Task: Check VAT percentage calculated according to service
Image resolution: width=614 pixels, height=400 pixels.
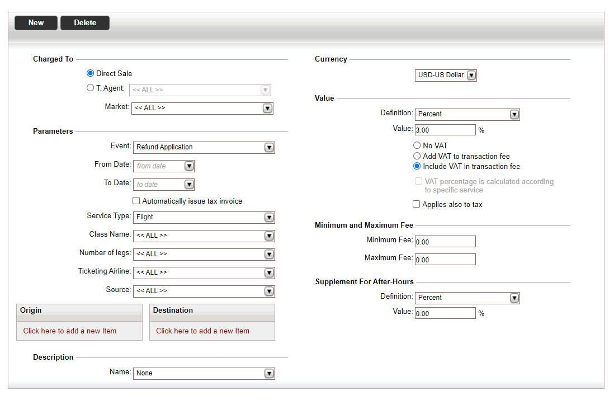Action: pyautogui.click(x=419, y=181)
